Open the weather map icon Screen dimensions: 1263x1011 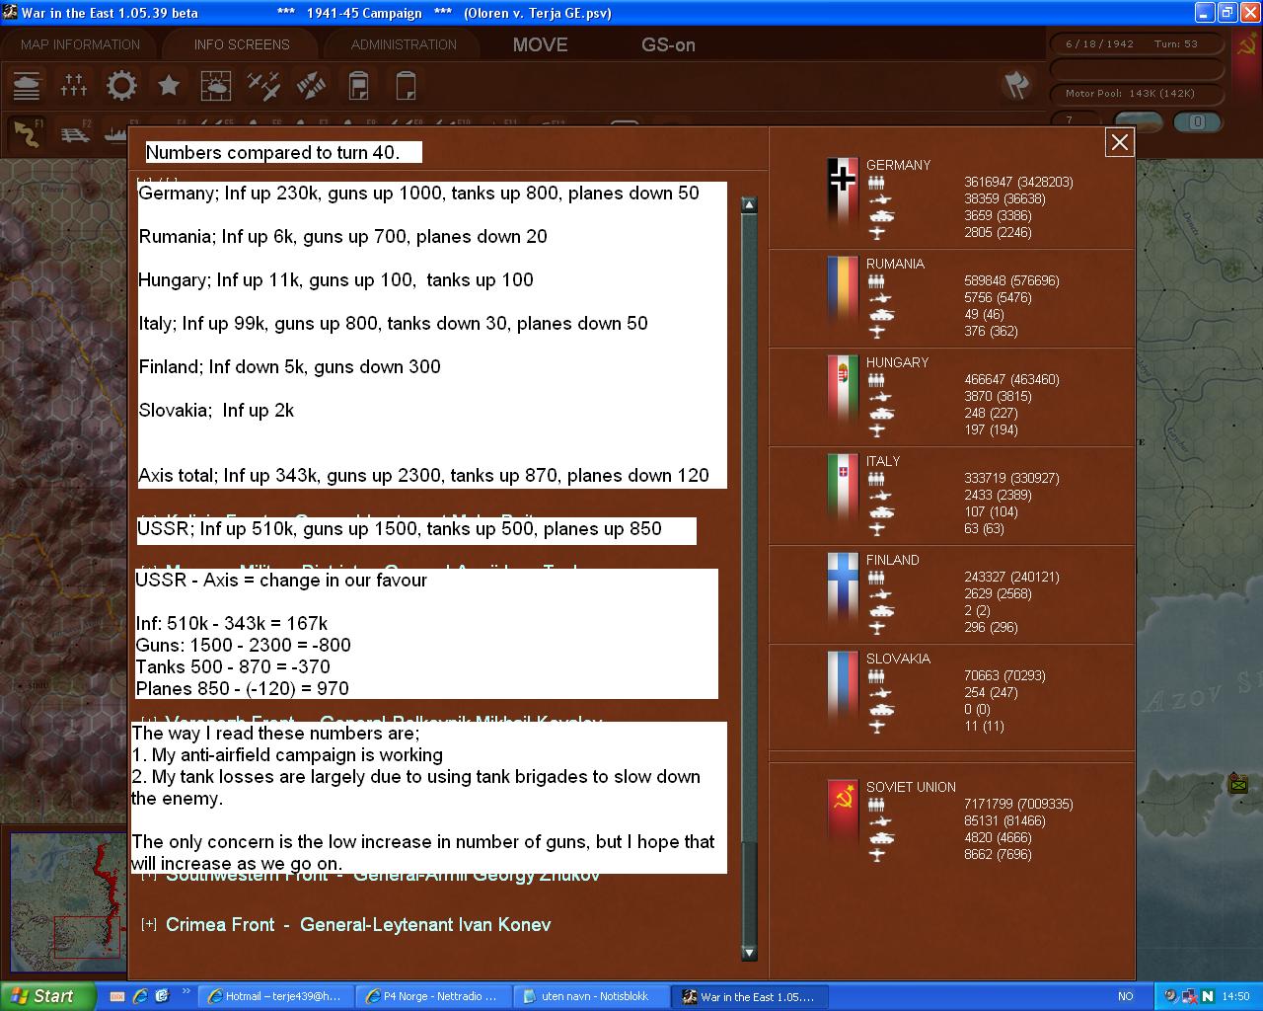[216, 86]
